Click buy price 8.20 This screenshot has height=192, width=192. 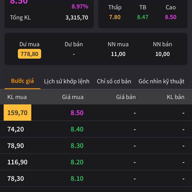point(77,162)
